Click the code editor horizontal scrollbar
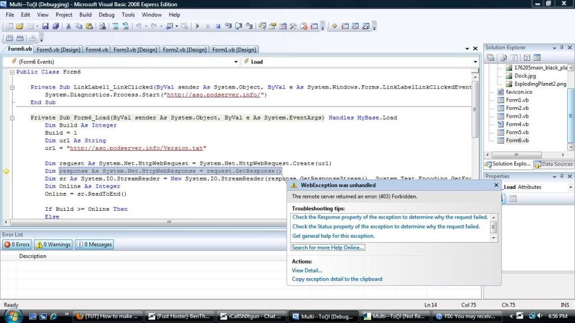The width and height of the screenshot is (575, 323). pyautogui.click(x=147, y=222)
